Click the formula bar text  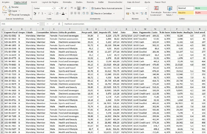tap(74, 24)
